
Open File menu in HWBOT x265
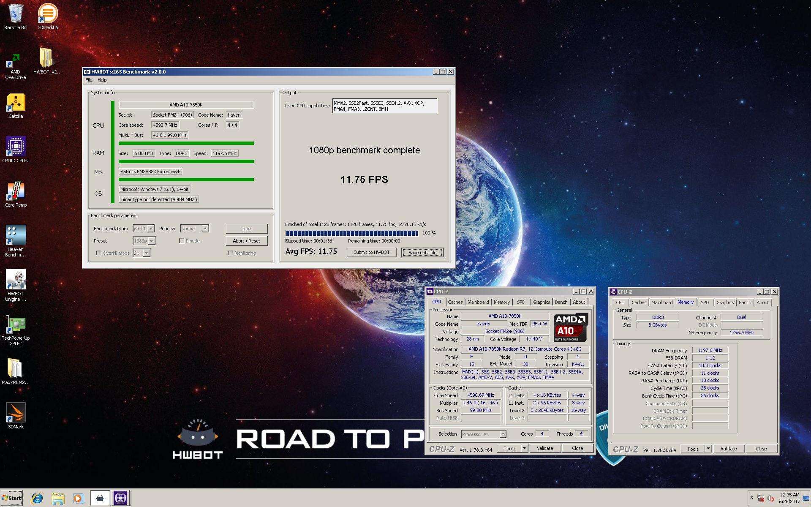point(89,80)
